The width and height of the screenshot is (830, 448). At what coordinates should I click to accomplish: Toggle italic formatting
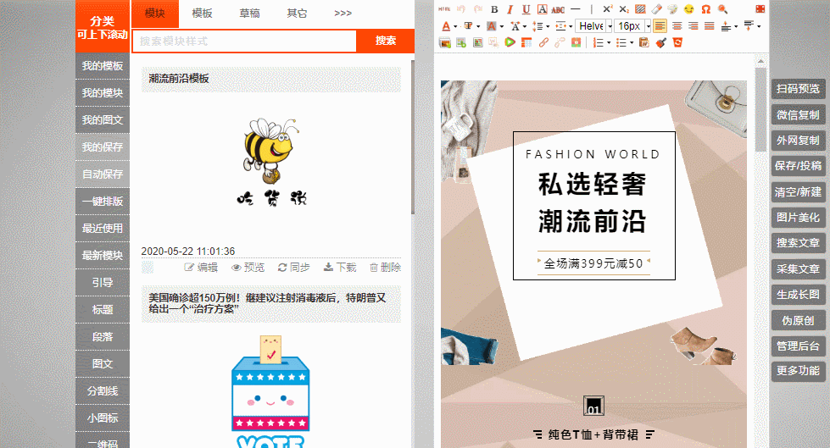point(510,9)
